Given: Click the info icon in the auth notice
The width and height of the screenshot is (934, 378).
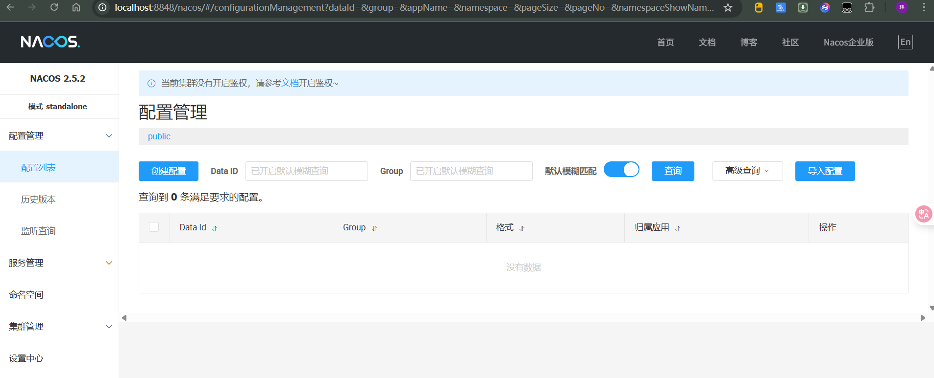Looking at the screenshot, I should [x=151, y=84].
